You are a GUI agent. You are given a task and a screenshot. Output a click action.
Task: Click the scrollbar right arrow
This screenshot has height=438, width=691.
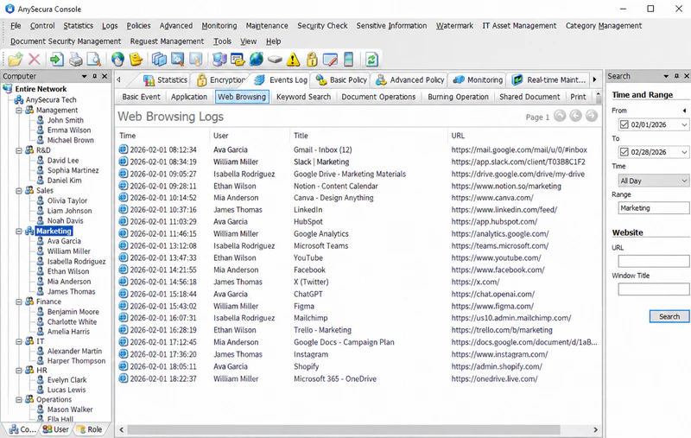[595, 429]
